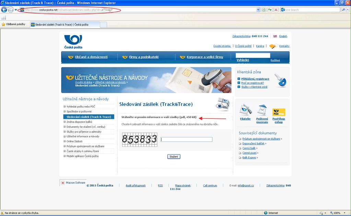Click the captcha number input field
351x216 pixels.
186,139
